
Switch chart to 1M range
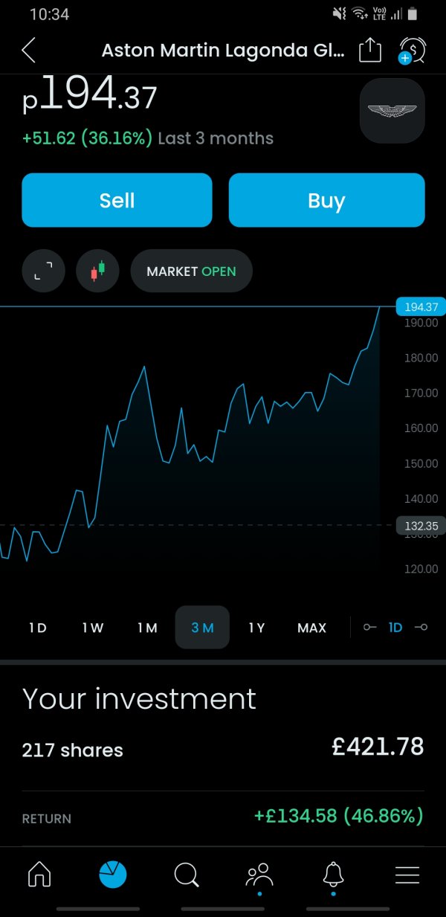pyautogui.click(x=147, y=628)
